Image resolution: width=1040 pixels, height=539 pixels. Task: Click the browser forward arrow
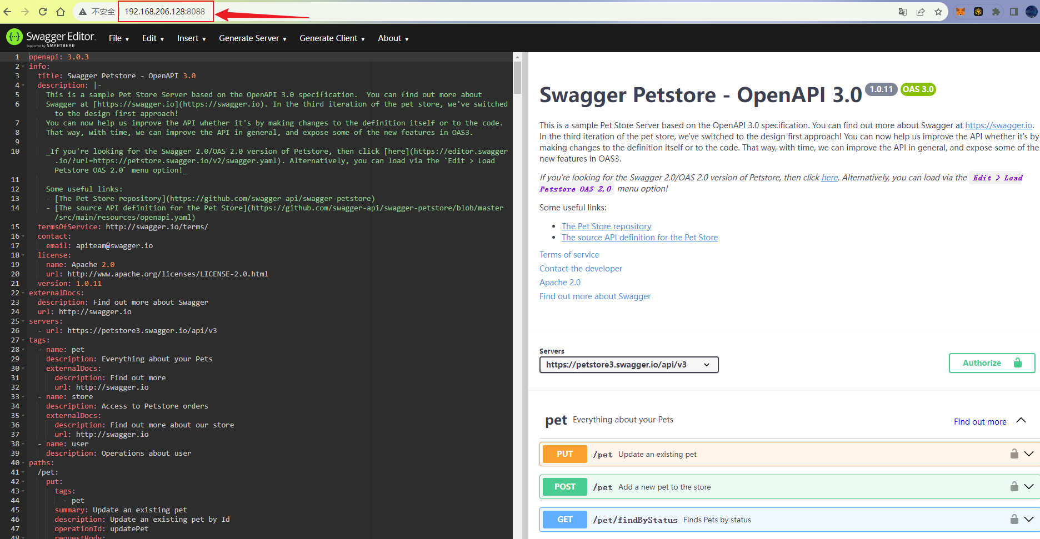click(25, 12)
